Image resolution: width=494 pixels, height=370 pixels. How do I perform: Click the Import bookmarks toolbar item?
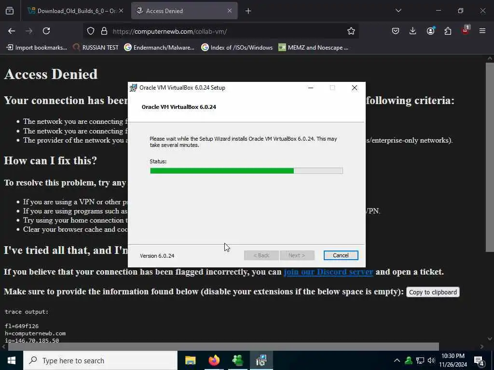click(37, 48)
